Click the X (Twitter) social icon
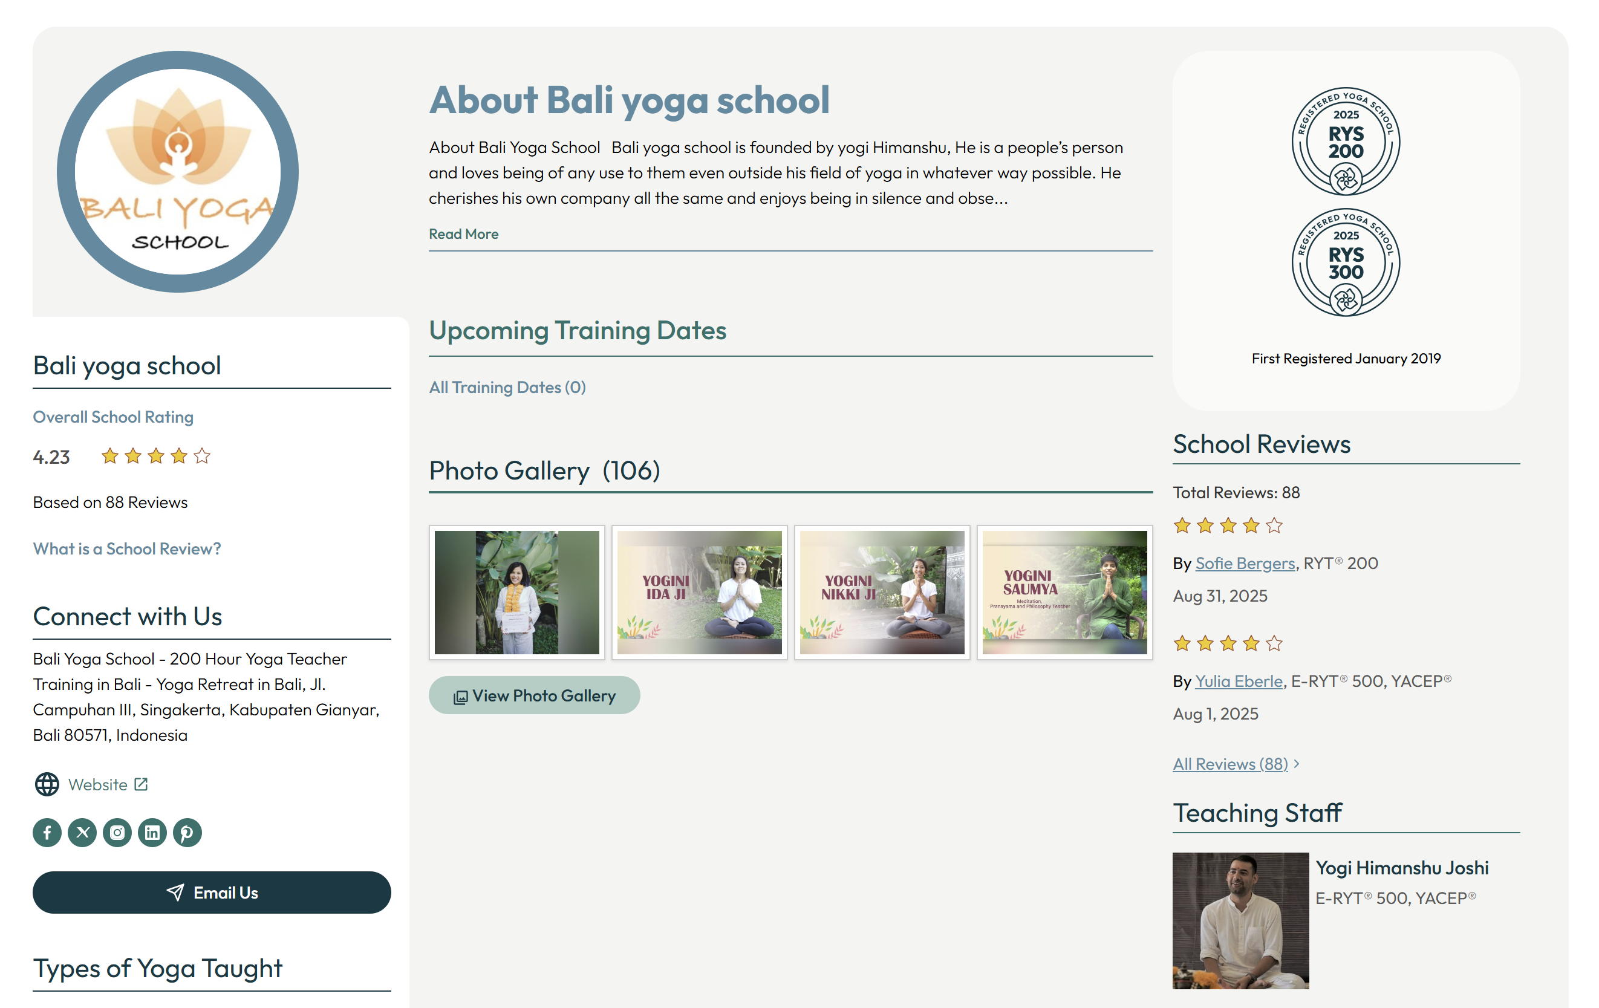 82,832
